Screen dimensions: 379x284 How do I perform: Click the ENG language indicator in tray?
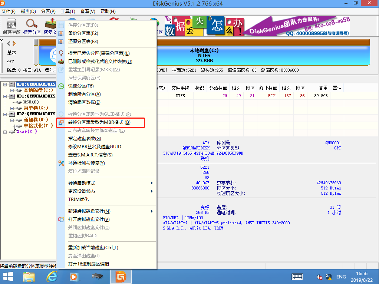[x=341, y=277]
